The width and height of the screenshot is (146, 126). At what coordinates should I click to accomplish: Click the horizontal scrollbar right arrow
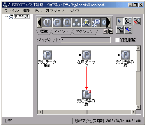click(133, 112)
